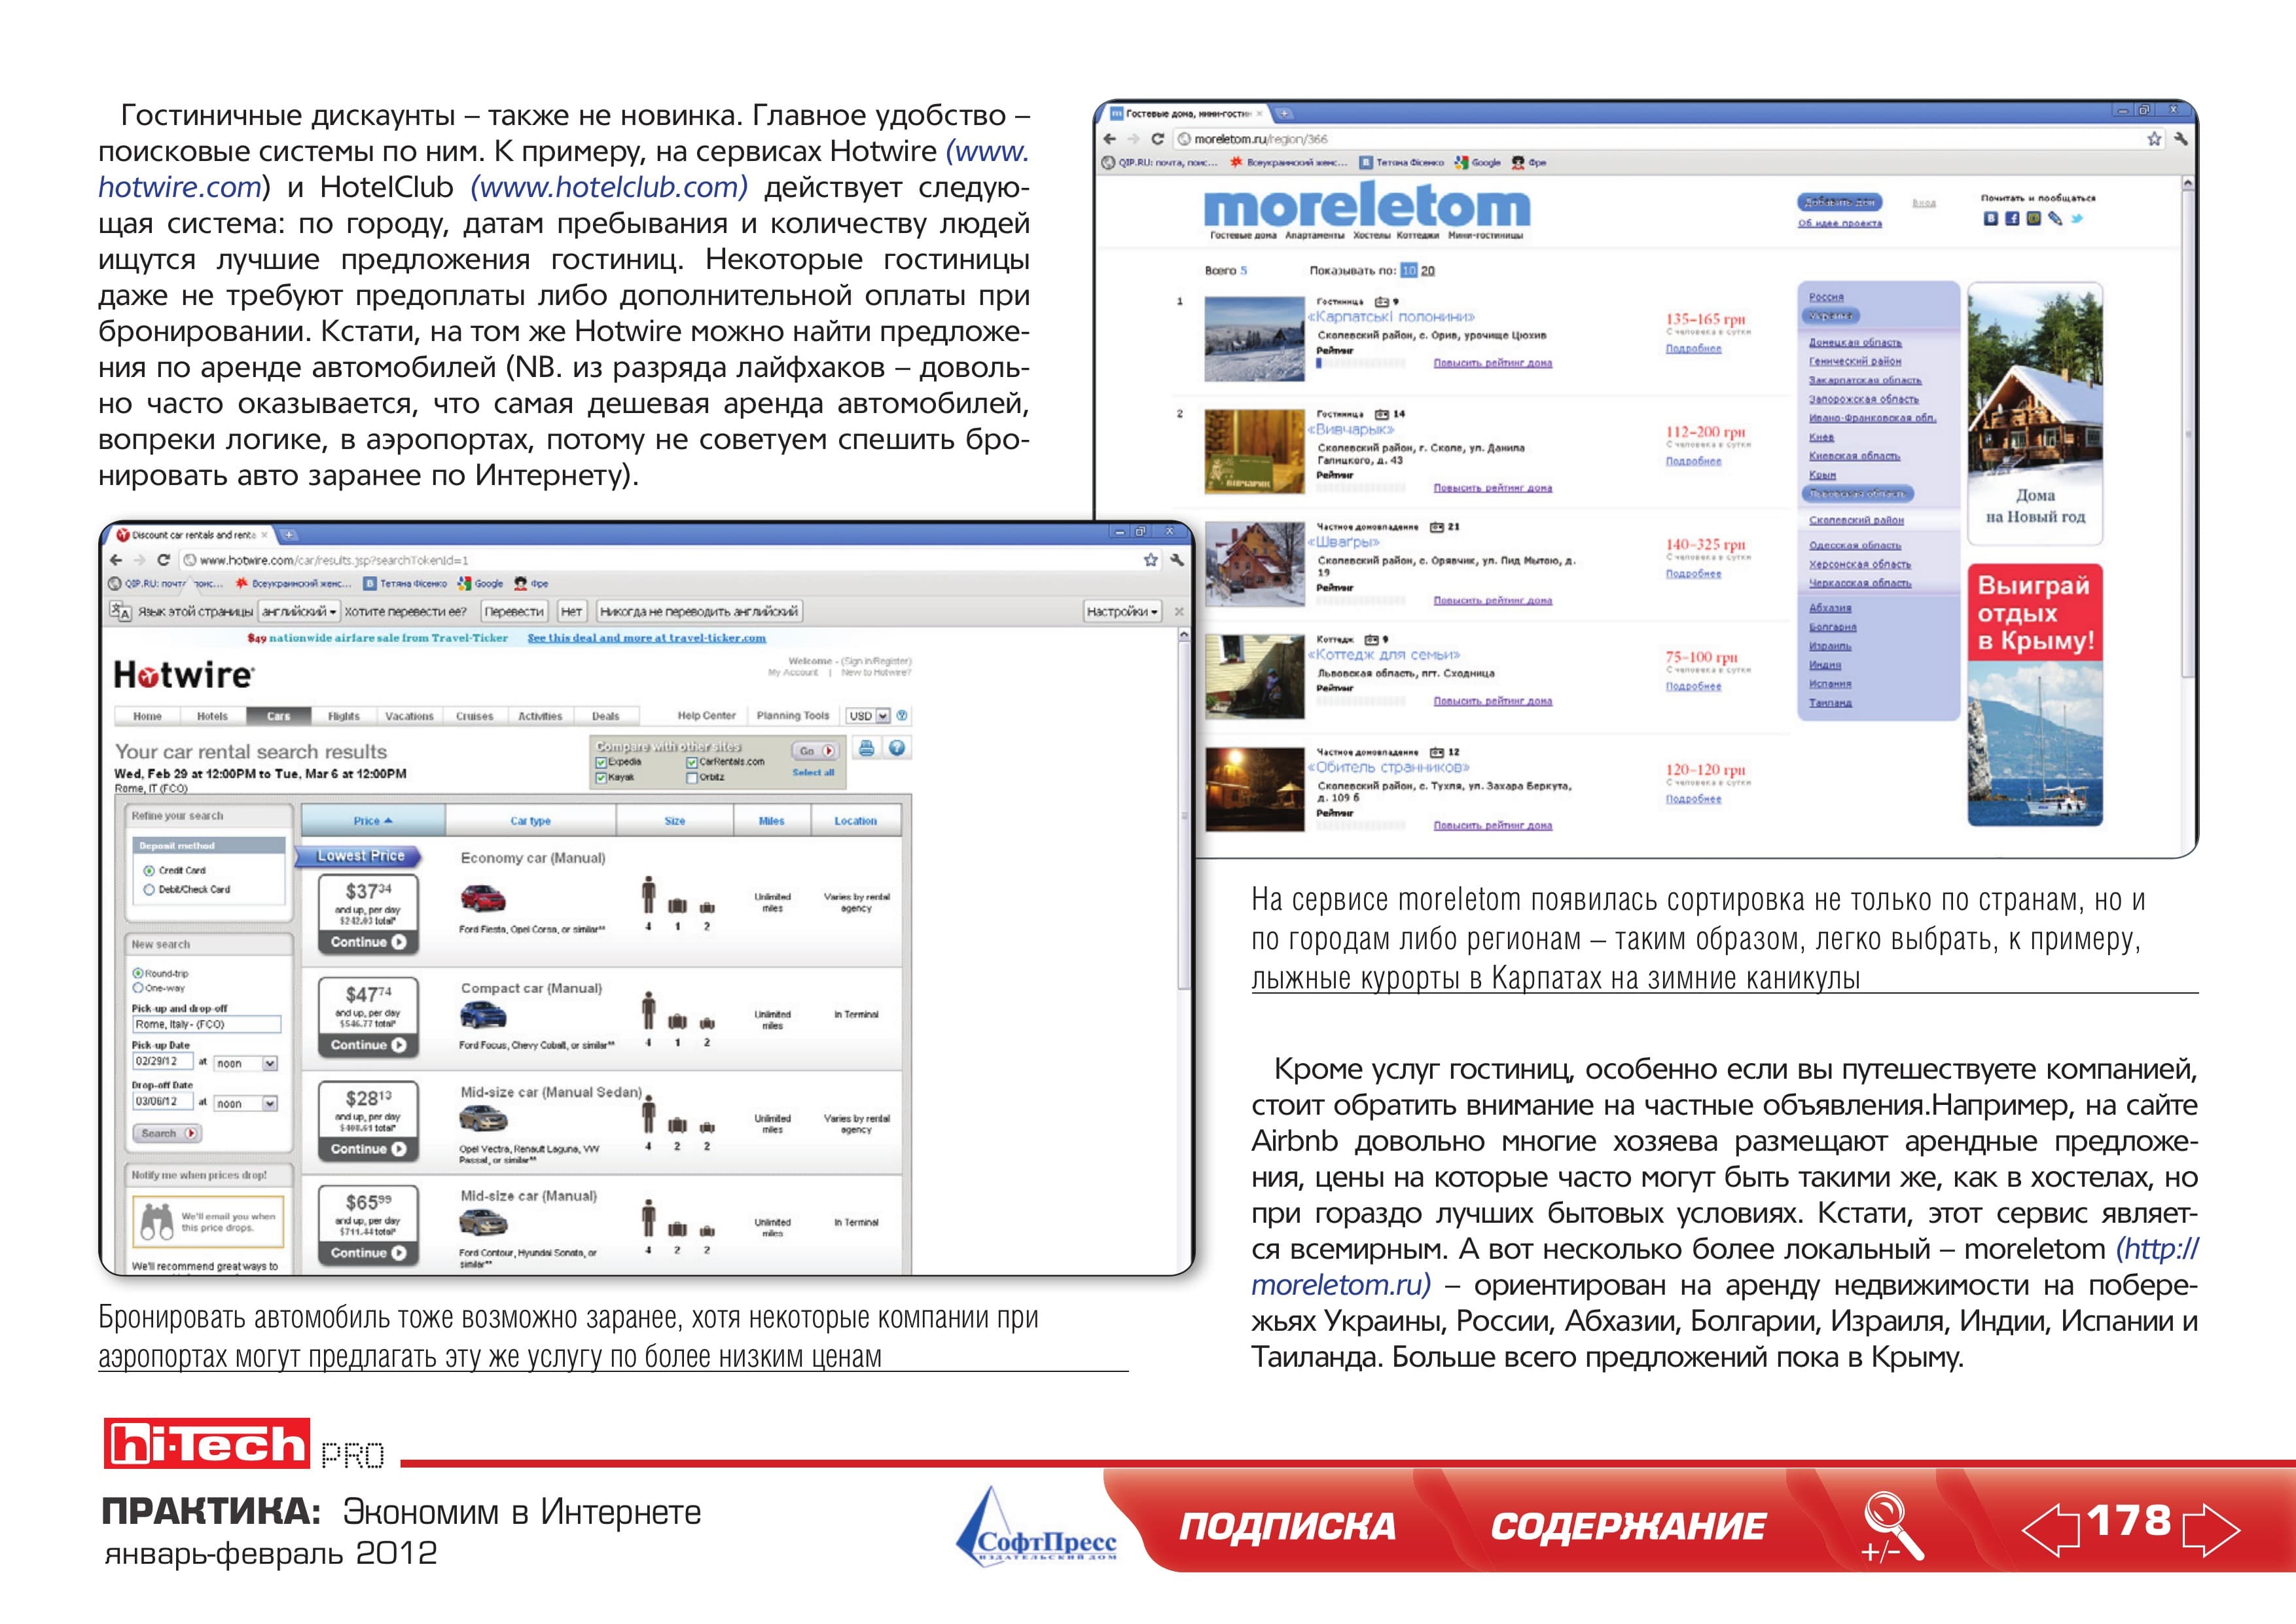The height and width of the screenshot is (1624, 2296).
Task: Toggle the Expedia comparison checkbox
Action: 601,762
